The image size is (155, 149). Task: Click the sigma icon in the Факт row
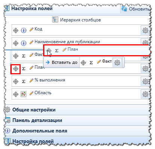24,56
